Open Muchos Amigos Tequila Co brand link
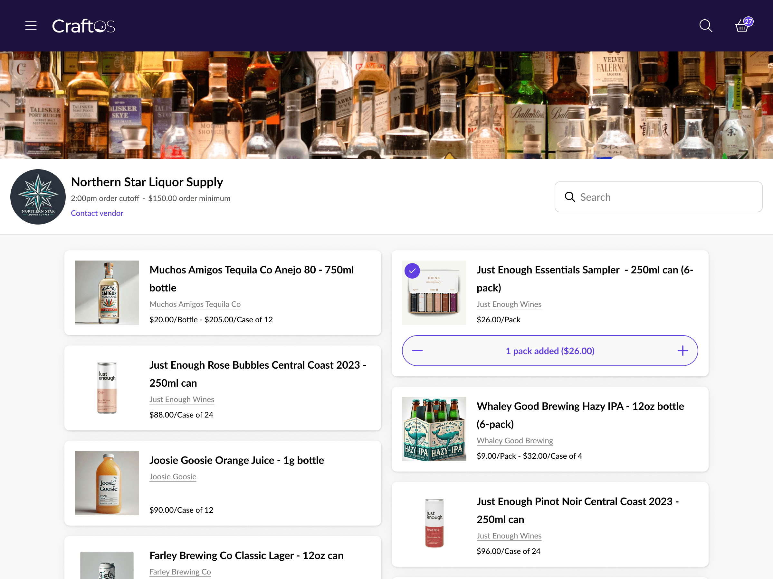773x579 pixels. 195,304
